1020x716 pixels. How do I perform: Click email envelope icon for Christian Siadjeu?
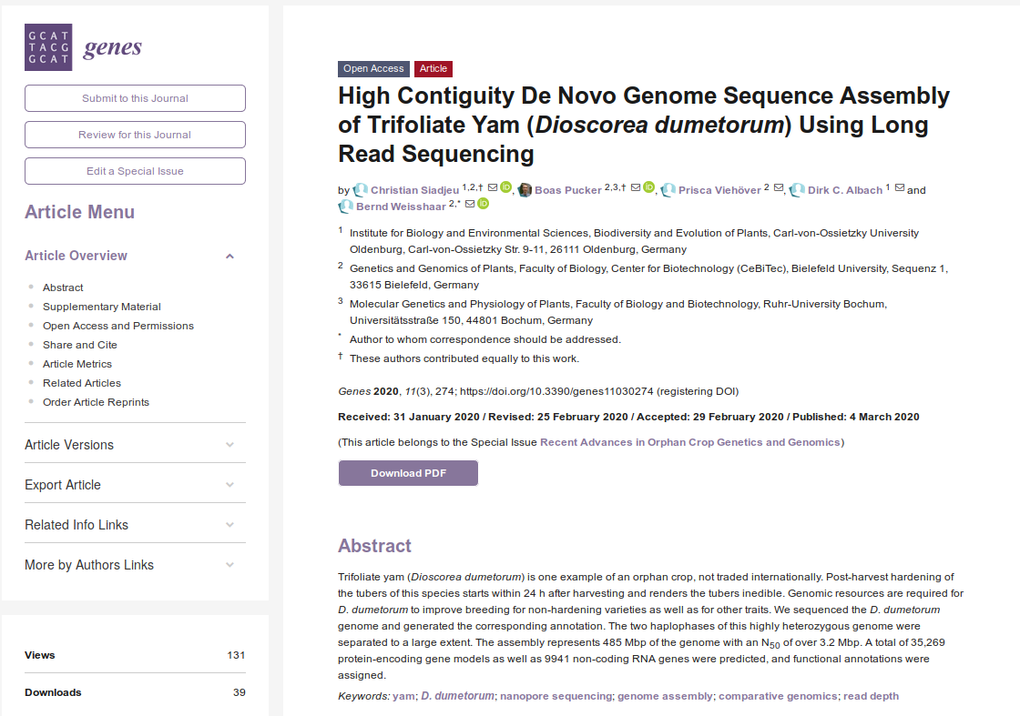[x=493, y=187]
